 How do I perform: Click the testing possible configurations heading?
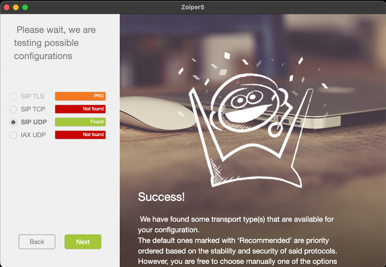55,43
